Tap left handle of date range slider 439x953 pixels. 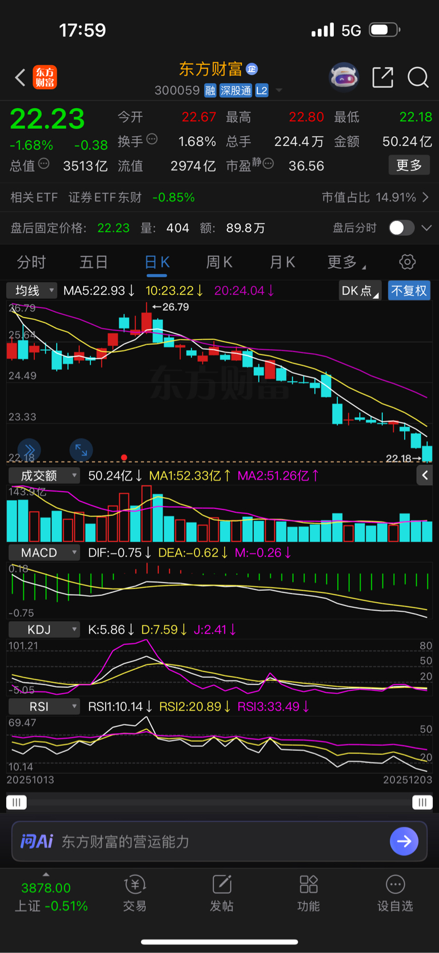[x=17, y=802]
